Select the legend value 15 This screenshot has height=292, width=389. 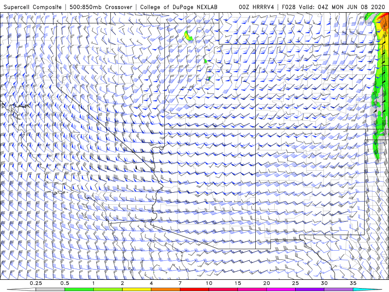click(x=238, y=283)
